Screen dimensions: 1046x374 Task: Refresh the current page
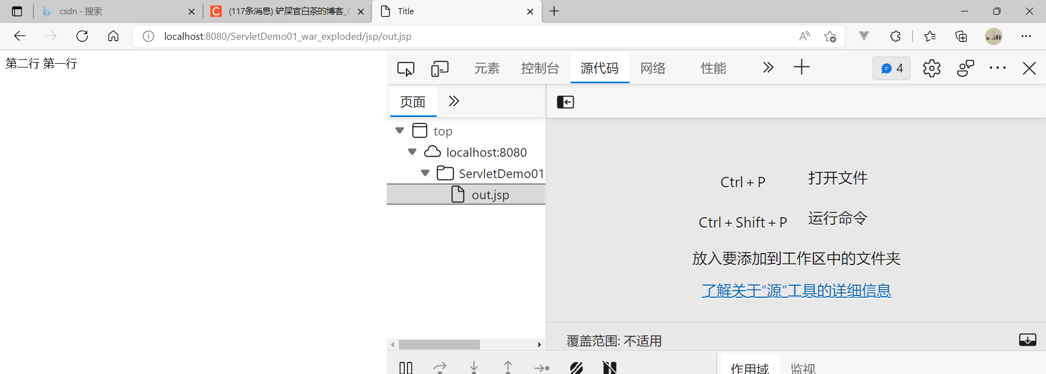coord(82,36)
